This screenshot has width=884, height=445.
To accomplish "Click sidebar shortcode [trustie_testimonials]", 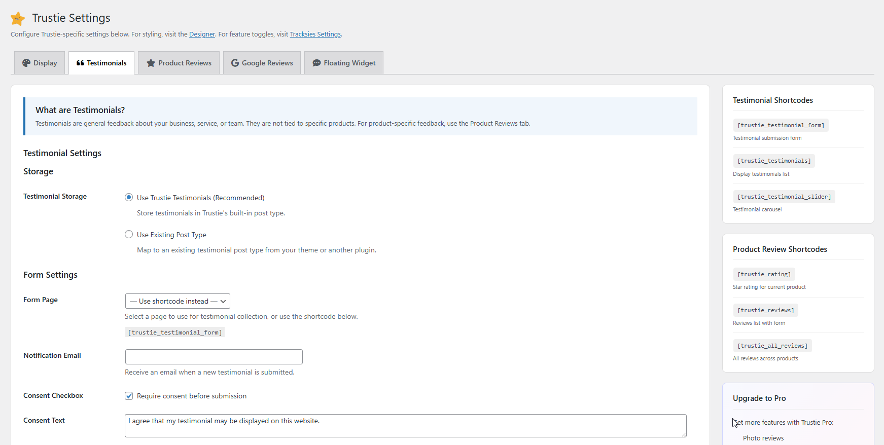I will coord(774,161).
